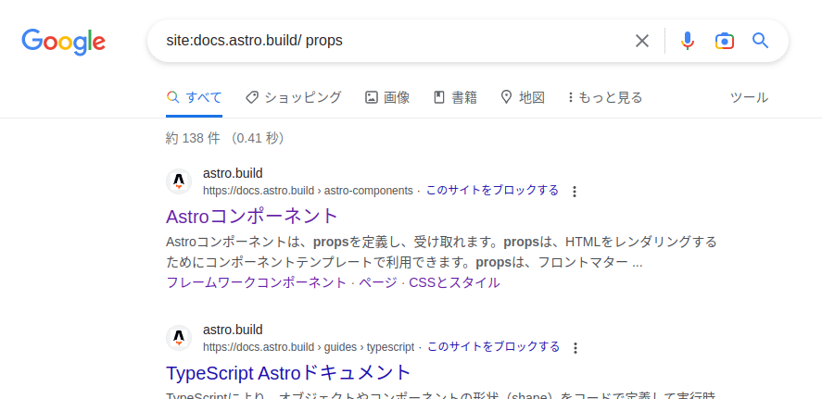
Task: Open the CSSとスタイル sitelink
Action: [x=454, y=282]
